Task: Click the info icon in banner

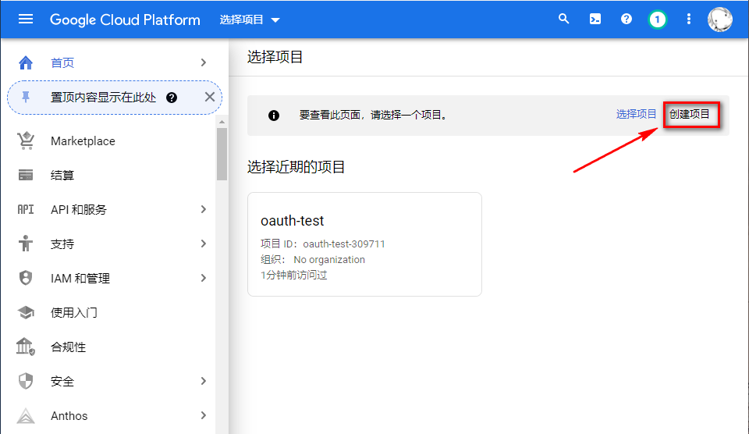Action: (274, 116)
